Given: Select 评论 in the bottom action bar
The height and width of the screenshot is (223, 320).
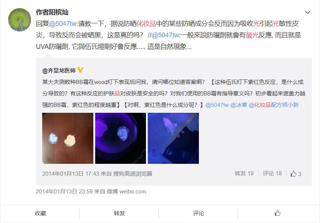Looking at the screenshot, I should (199, 213).
